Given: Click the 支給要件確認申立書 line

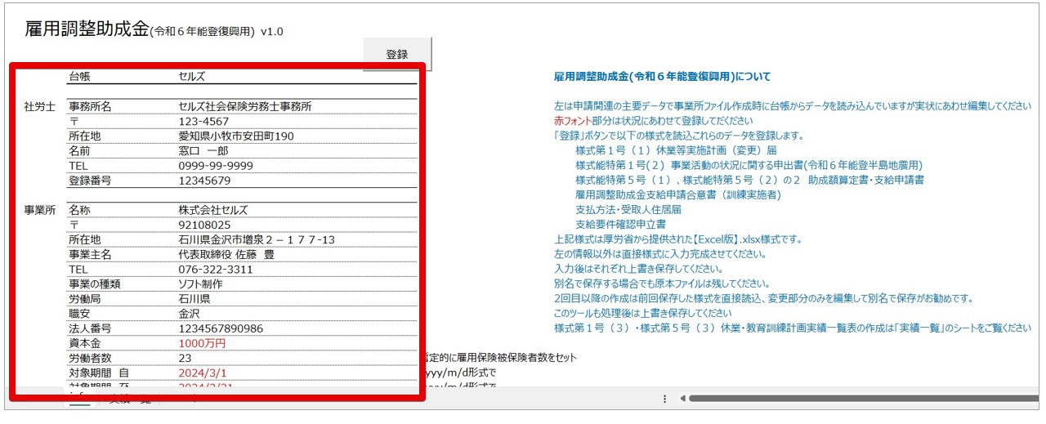Looking at the screenshot, I should 620,225.
